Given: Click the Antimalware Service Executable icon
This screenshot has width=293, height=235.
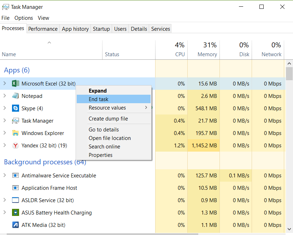Looking at the screenshot, I should coord(15,175).
